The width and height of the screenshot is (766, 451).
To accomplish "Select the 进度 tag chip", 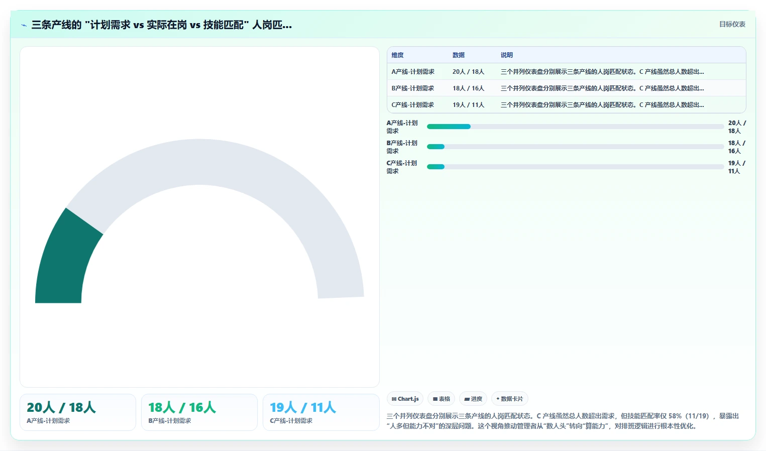I will pos(473,399).
